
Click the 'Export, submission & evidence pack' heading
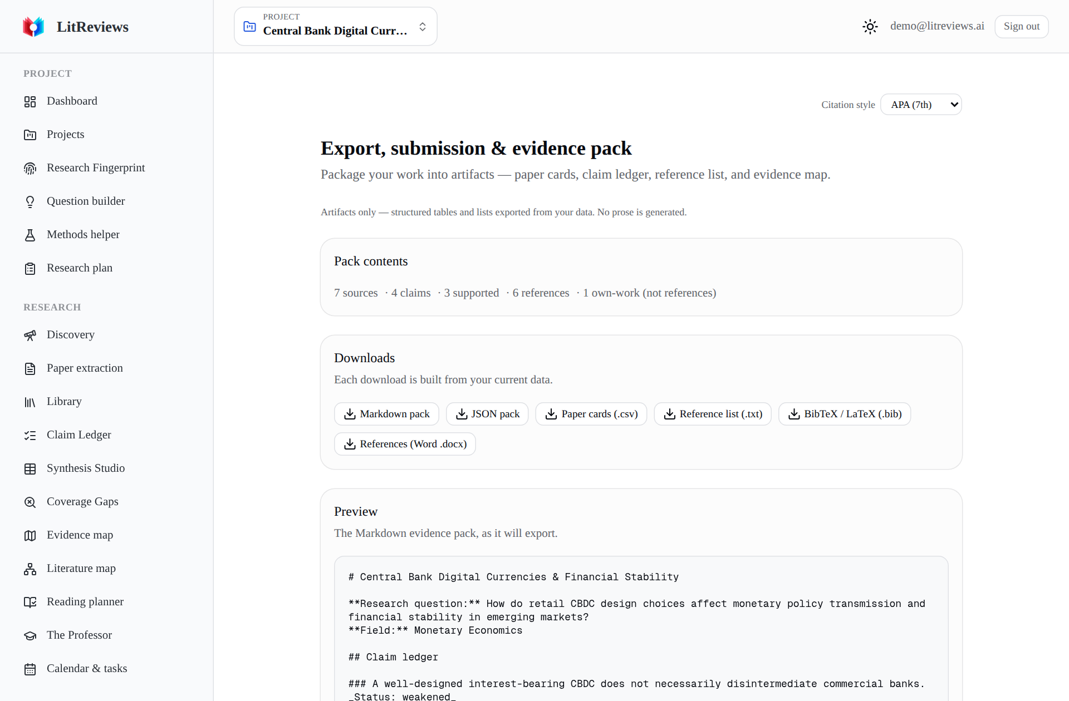click(x=476, y=148)
